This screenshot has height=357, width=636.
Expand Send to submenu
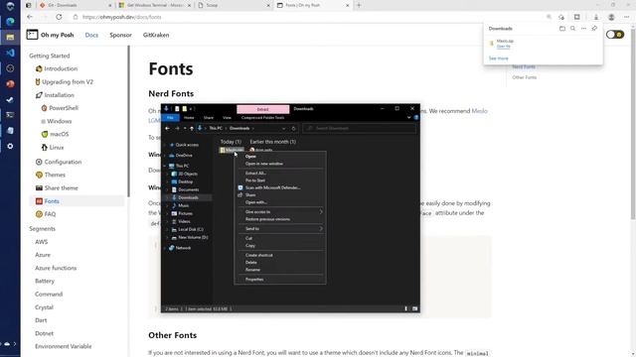[321, 229]
